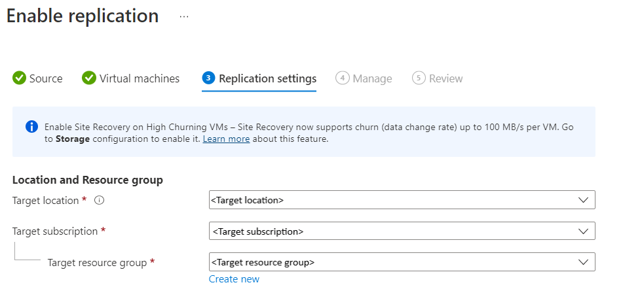Select the Replication settings tab
This screenshot has width=623, height=287.
click(x=267, y=78)
